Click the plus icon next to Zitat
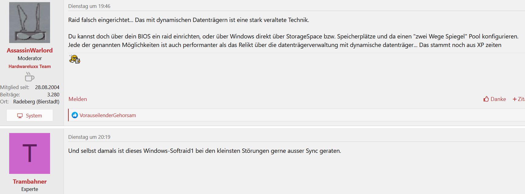This screenshot has height=194, width=525. coord(515,99)
